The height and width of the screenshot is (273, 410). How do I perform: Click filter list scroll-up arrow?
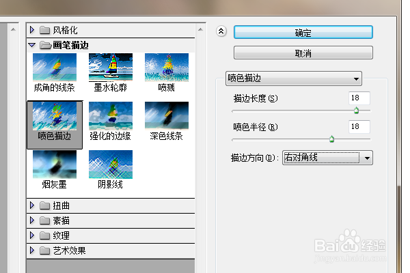pos(200,29)
